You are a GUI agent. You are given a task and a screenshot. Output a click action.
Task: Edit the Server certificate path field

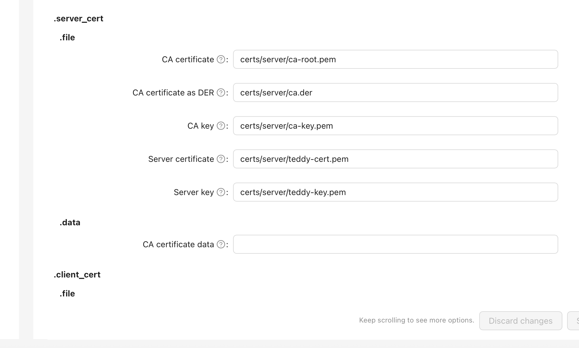point(396,159)
